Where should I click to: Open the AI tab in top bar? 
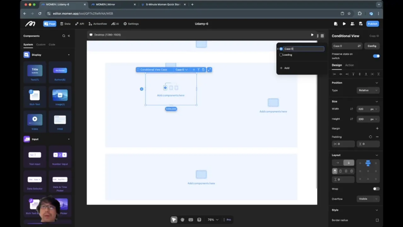click(x=115, y=24)
